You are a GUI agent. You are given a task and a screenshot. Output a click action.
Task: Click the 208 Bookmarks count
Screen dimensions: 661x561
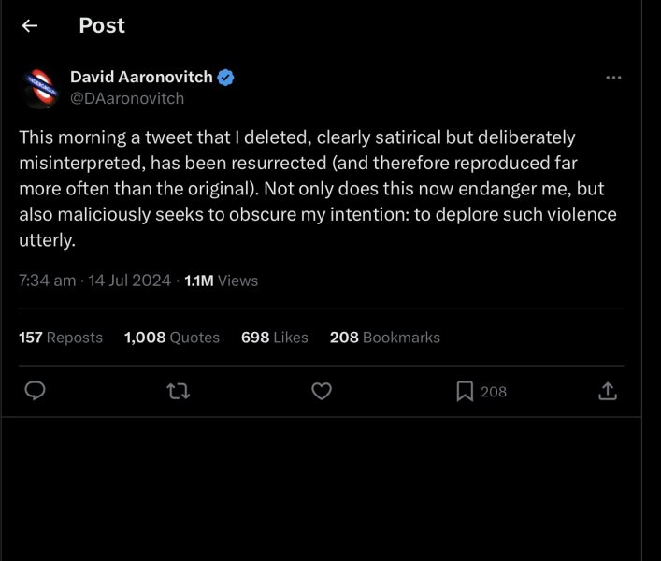click(x=384, y=338)
